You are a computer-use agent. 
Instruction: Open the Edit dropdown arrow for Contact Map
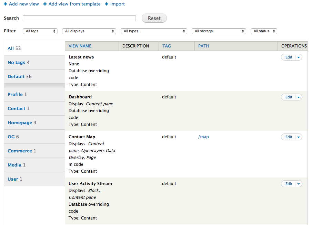[299, 137]
